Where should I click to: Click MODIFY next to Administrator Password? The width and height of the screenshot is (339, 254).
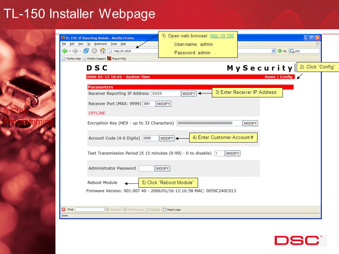pyautogui.click(x=162, y=168)
